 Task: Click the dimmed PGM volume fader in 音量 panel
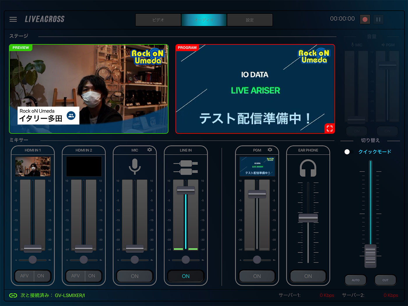tap(387, 65)
